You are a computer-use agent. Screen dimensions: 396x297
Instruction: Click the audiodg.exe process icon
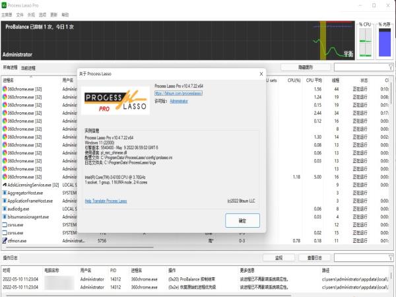(5, 209)
